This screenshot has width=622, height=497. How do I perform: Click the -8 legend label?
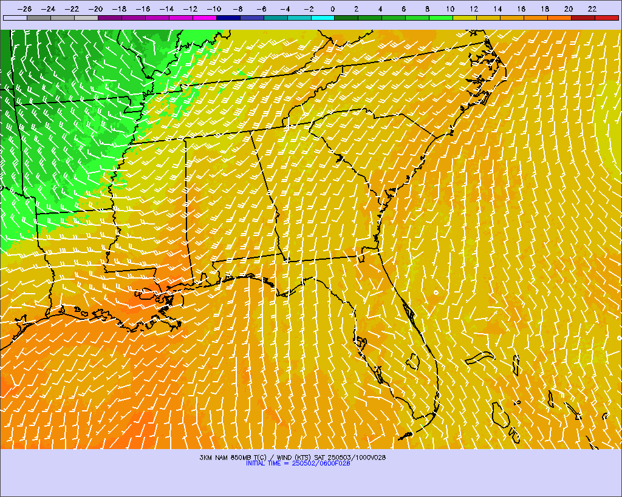238,9
